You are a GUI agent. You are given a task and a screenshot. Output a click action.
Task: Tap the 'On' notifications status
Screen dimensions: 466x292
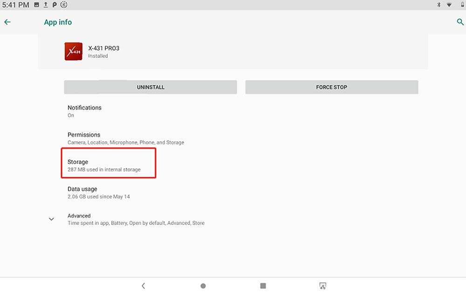point(71,115)
